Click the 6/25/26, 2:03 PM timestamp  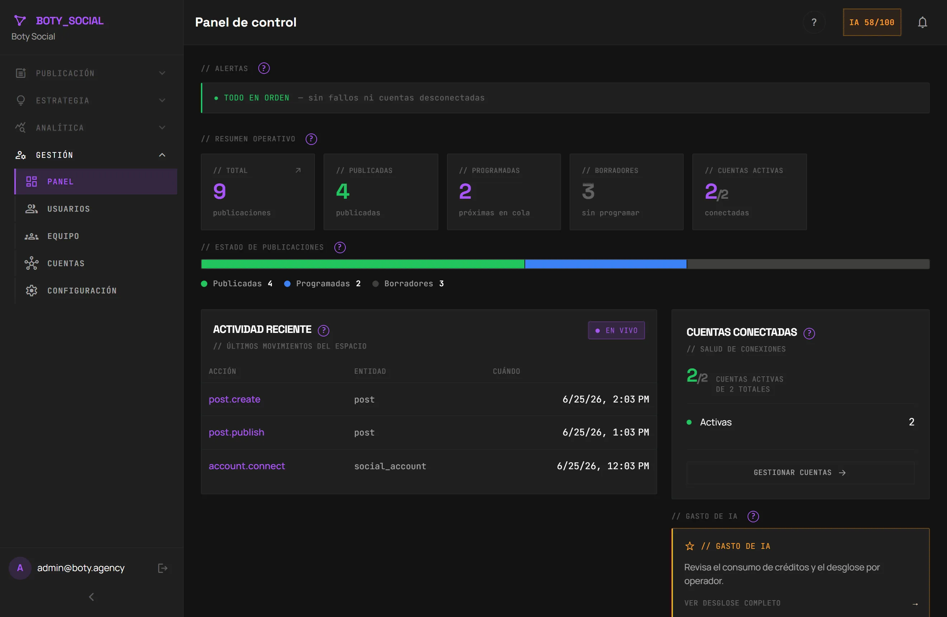606,399
